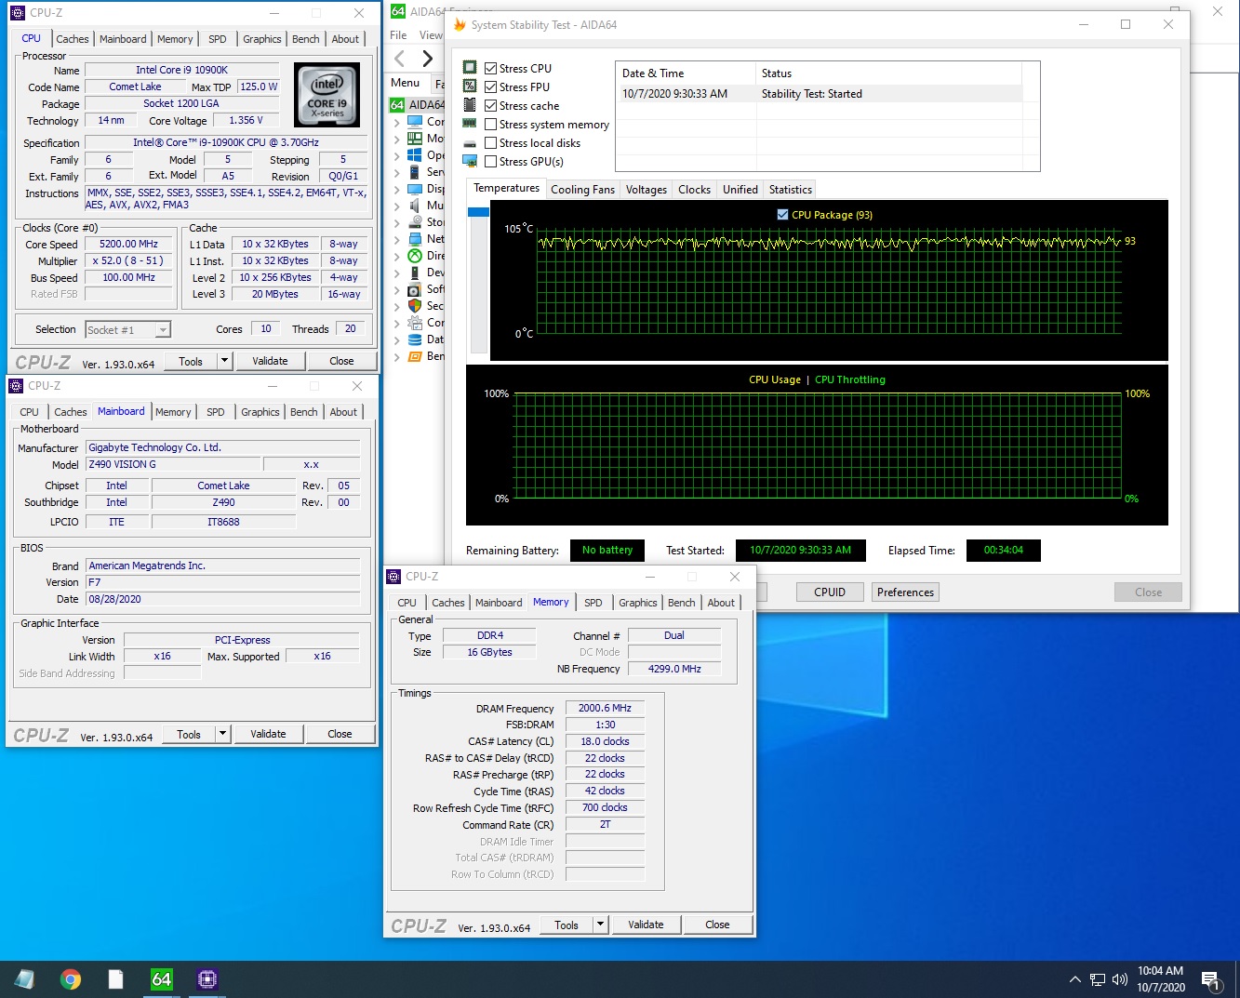Show hidden system tray icons chevron
Screen dimensions: 1240x998
[1075, 979]
